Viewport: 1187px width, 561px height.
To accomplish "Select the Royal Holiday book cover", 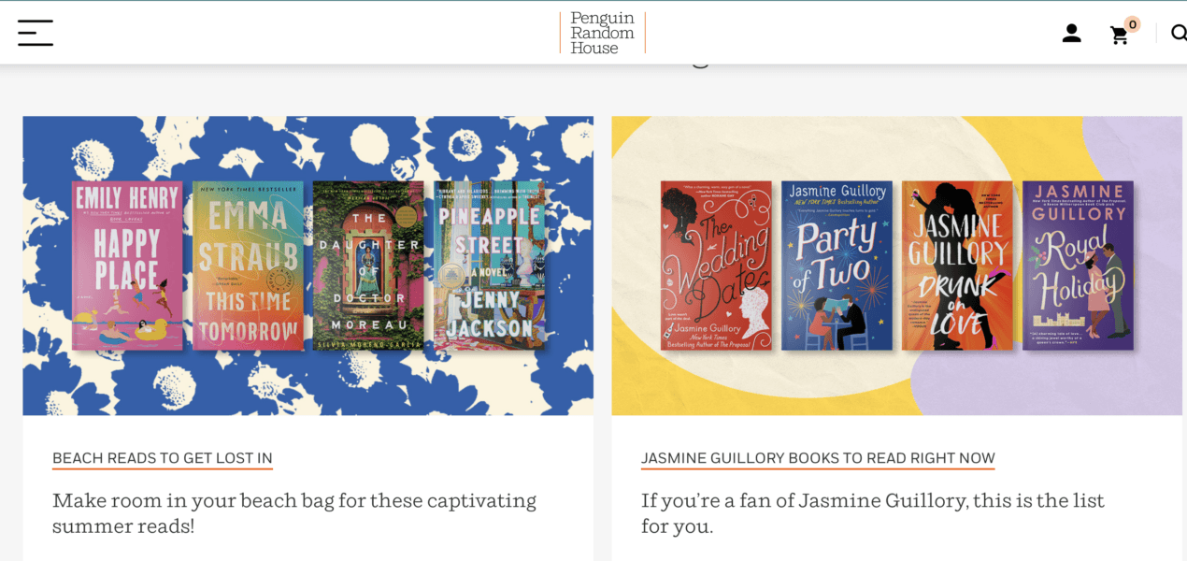I will pos(1079,266).
